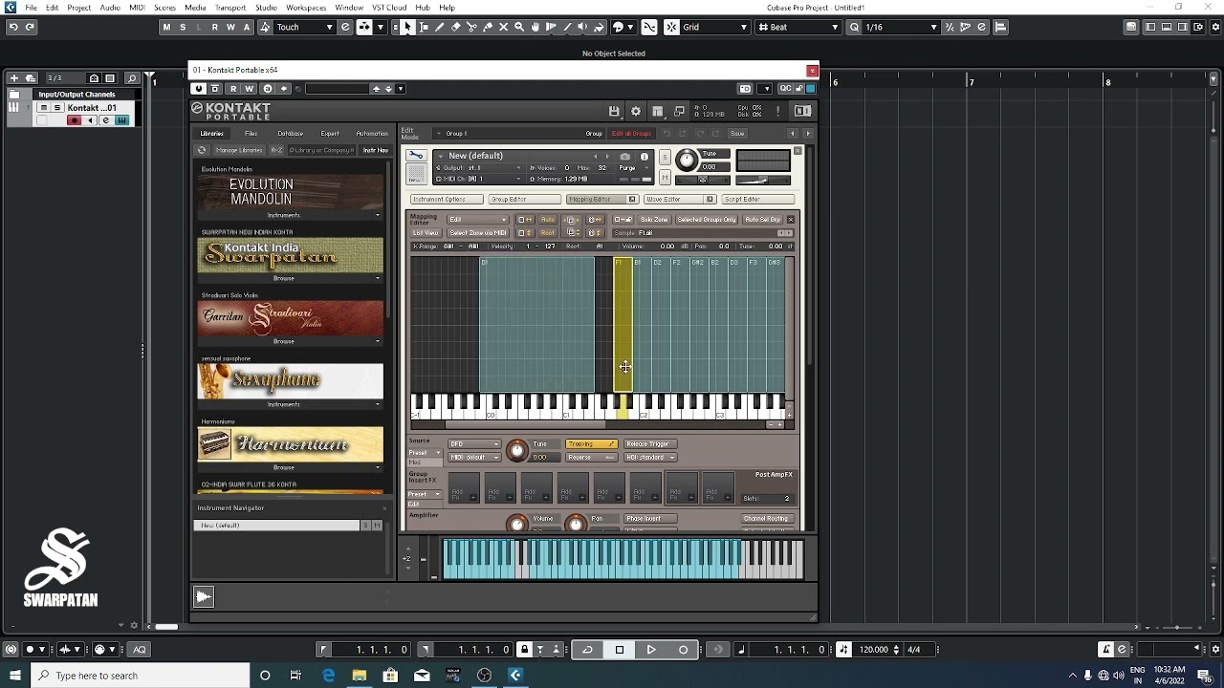The height and width of the screenshot is (688, 1224).
Task: Select the Glue tool
Action: coord(488,27)
